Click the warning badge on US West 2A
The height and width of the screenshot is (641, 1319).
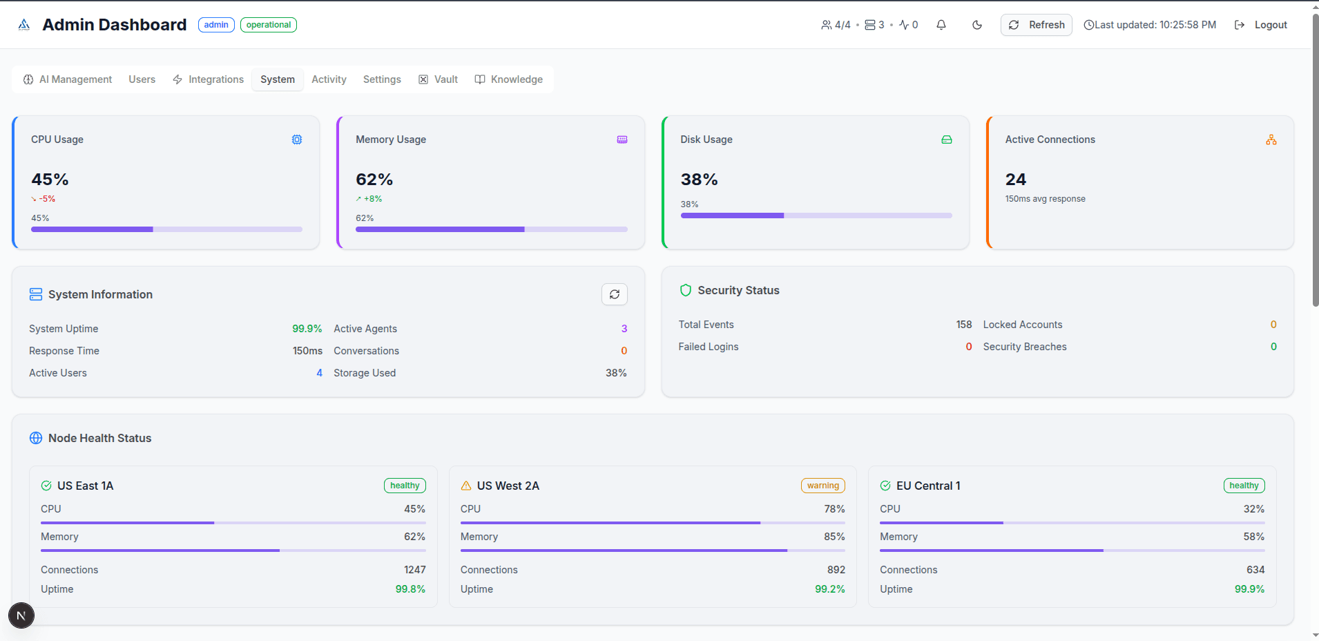pyautogui.click(x=822, y=486)
